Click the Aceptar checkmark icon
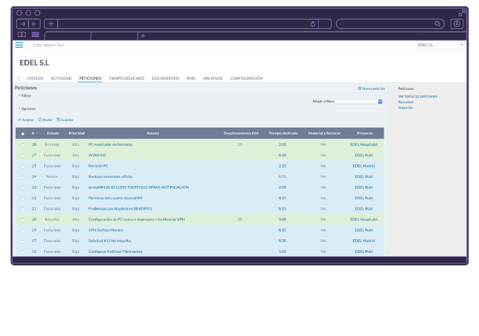 click(x=19, y=120)
